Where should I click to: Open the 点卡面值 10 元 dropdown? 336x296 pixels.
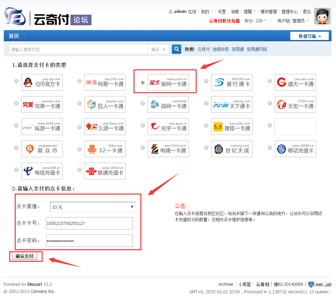coord(93,207)
